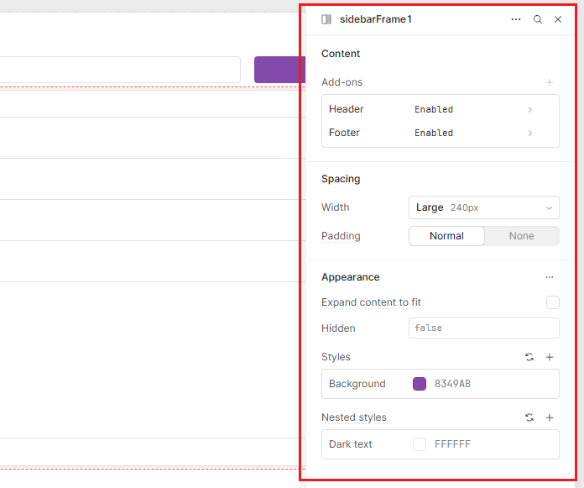
Task: Open Header add-on settings chevron
Action: [x=530, y=109]
